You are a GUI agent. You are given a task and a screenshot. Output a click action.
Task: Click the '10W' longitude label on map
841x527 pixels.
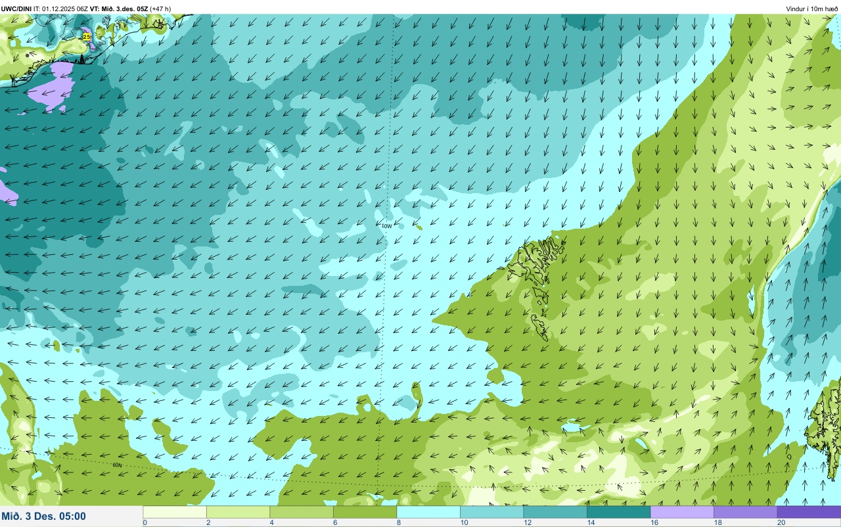click(x=386, y=226)
